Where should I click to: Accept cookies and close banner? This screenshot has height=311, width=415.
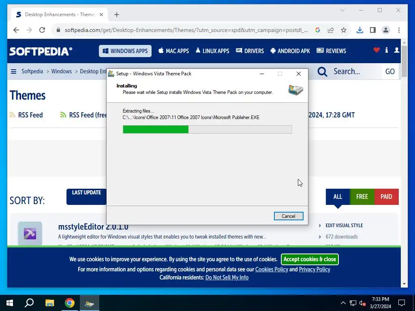[310, 259]
